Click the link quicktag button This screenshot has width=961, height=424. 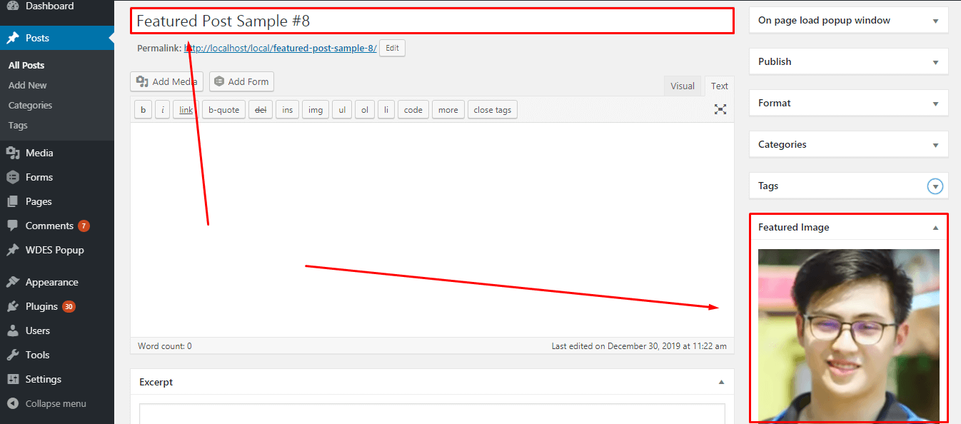pos(186,109)
